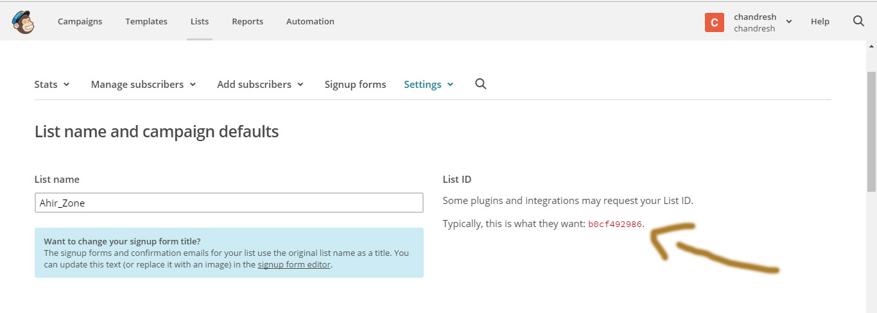Click the orange C account avatar
Image resolution: width=877 pixels, height=313 pixels.
point(715,22)
